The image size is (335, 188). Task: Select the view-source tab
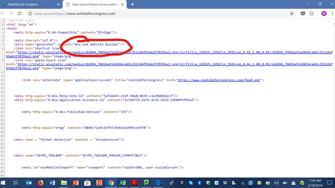(95, 4)
